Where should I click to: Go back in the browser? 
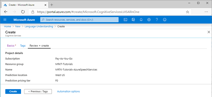[x=6, y=12]
